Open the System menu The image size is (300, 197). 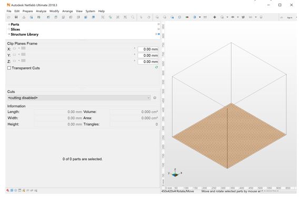(x=90, y=11)
